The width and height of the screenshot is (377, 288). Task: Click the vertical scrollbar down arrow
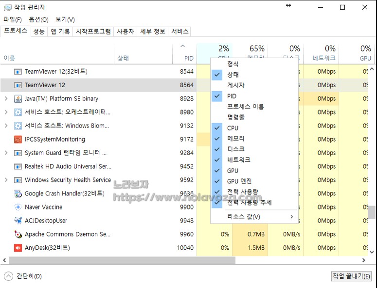tap(372, 252)
